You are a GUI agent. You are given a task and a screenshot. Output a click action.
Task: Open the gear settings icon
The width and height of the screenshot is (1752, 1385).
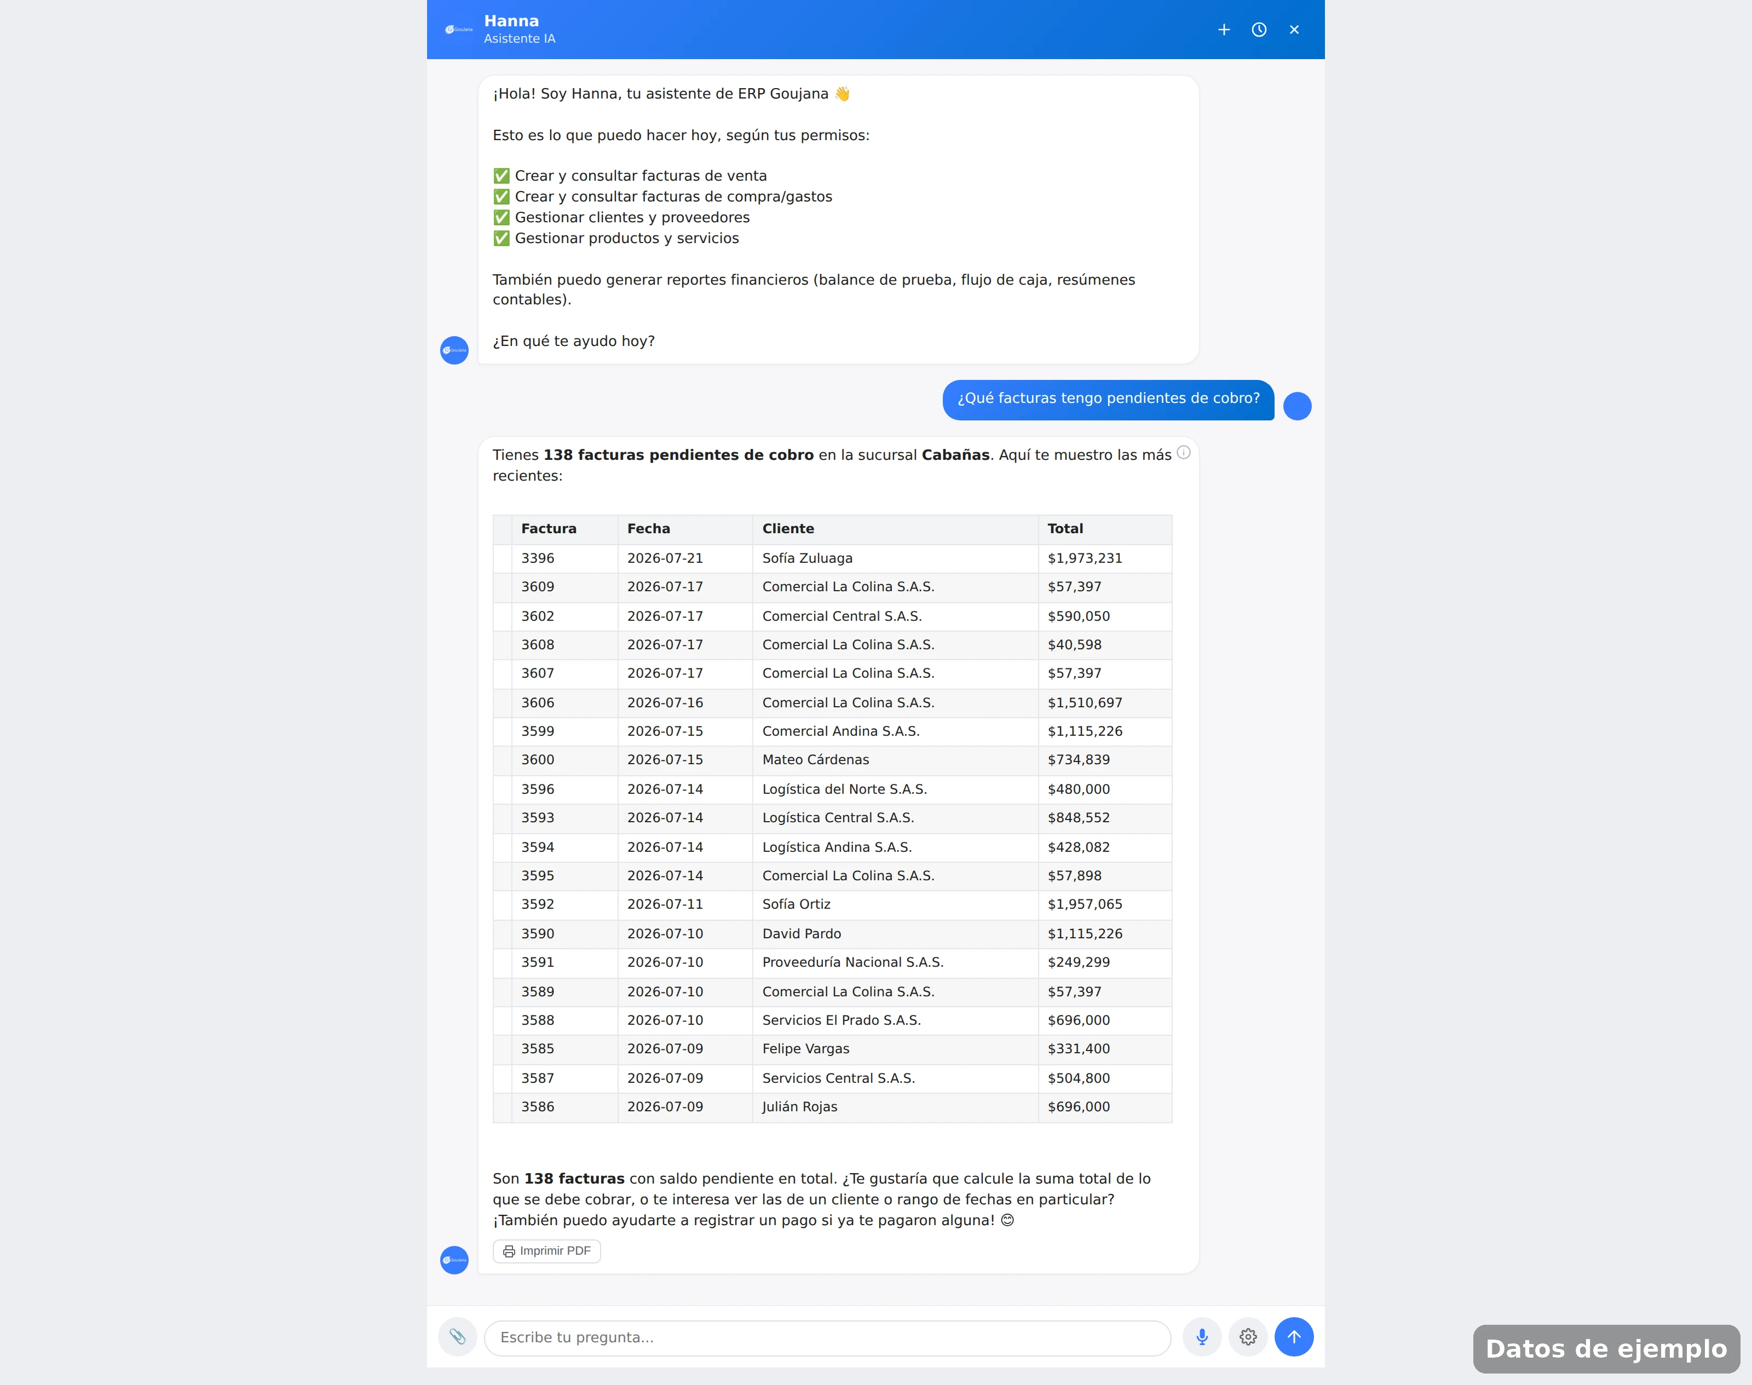click(1248, 1336)
